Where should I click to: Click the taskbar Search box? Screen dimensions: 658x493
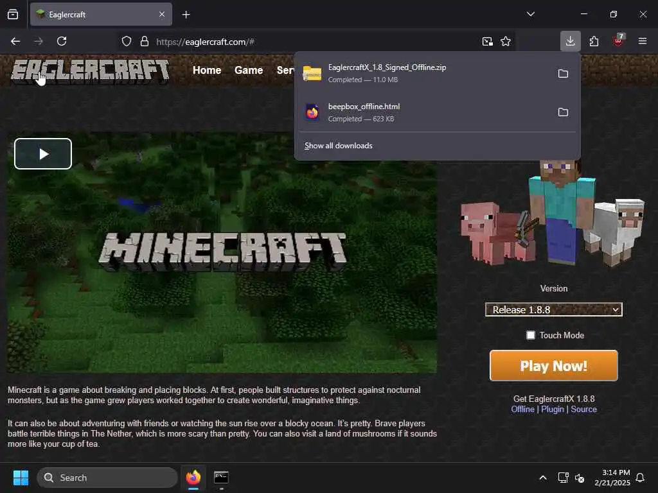click(107, 478)
